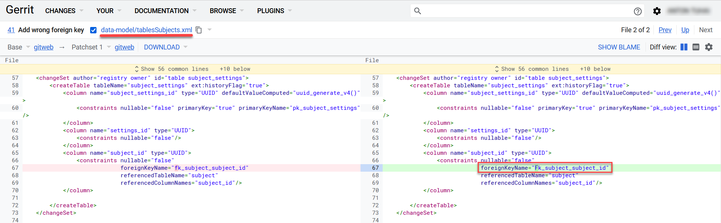Open the CHANGES menu

pyautogui.click(x=64, y=11)
